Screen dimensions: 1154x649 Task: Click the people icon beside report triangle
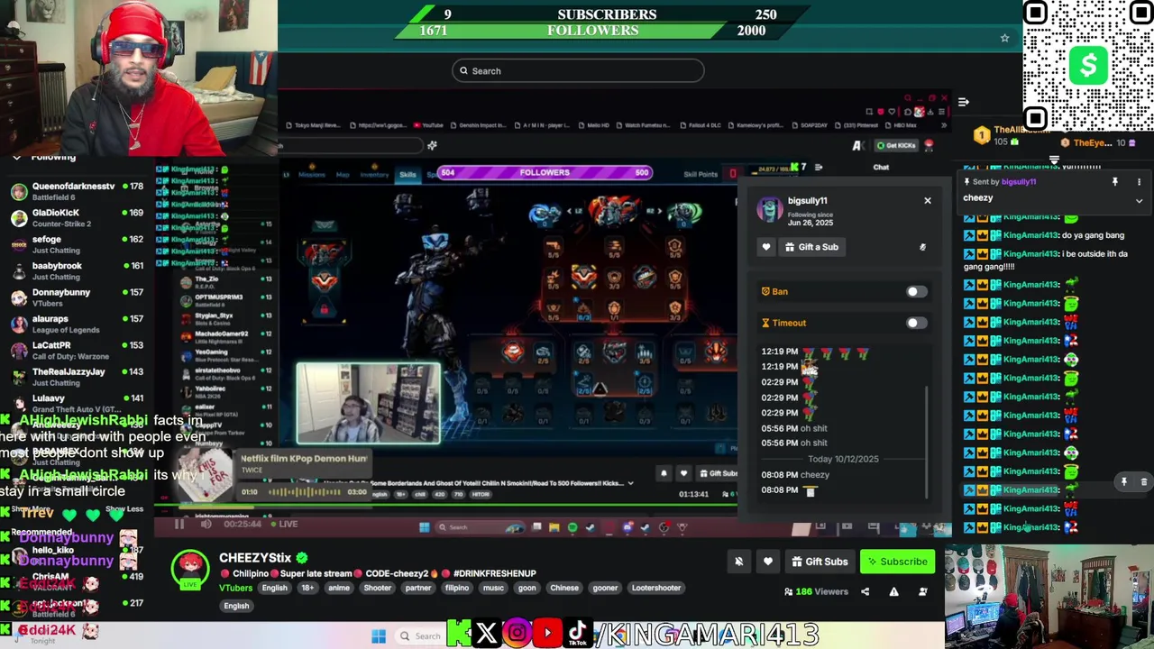pyautogui.click(x=922, y=592)
